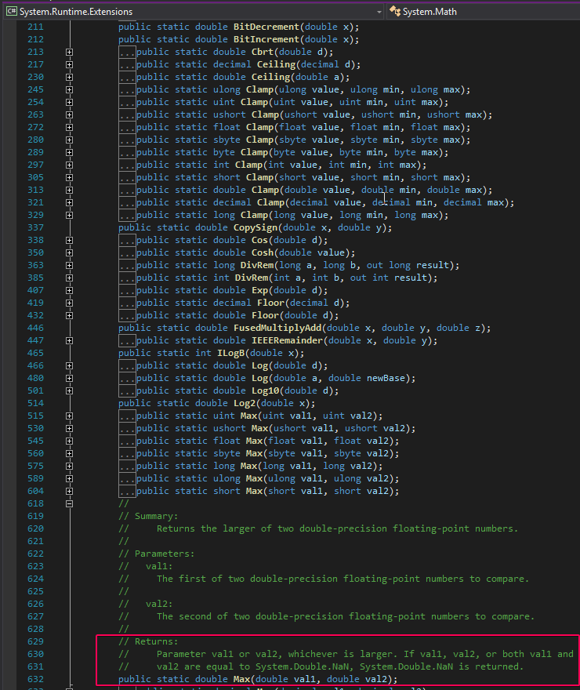
Task: Expand the int Clamp region on line 297
Action: coord(69,165)
